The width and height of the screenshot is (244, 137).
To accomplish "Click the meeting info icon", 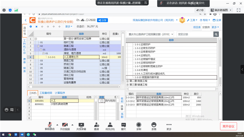I will [x=4, y=10].
